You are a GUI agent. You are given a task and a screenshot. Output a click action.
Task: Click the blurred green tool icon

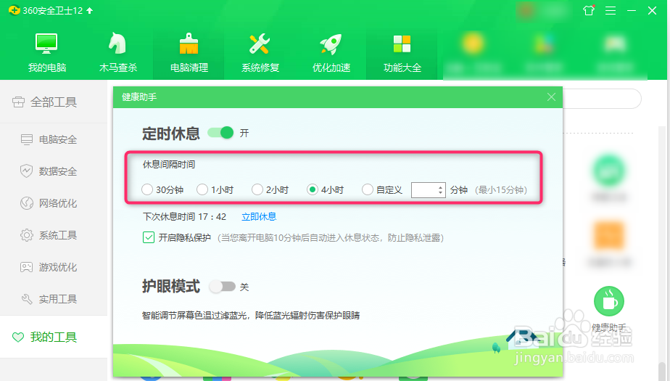click(x=609, y=171)
